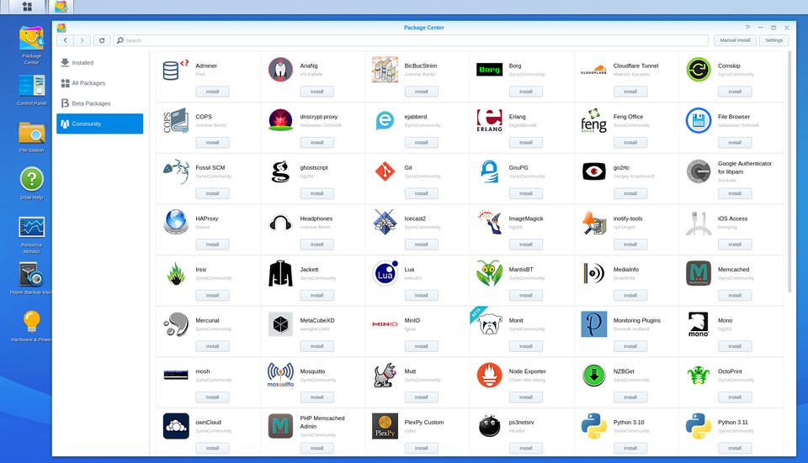Open the ownCloud package icon
The width and height of the screenshot is (808, 463).
click(176, 426)
